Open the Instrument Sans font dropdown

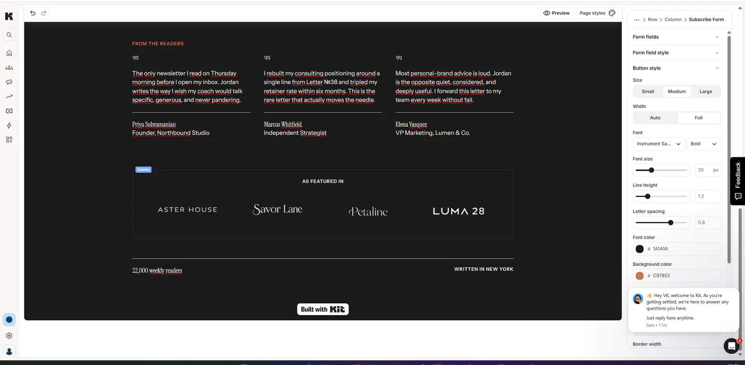(658, 144)
